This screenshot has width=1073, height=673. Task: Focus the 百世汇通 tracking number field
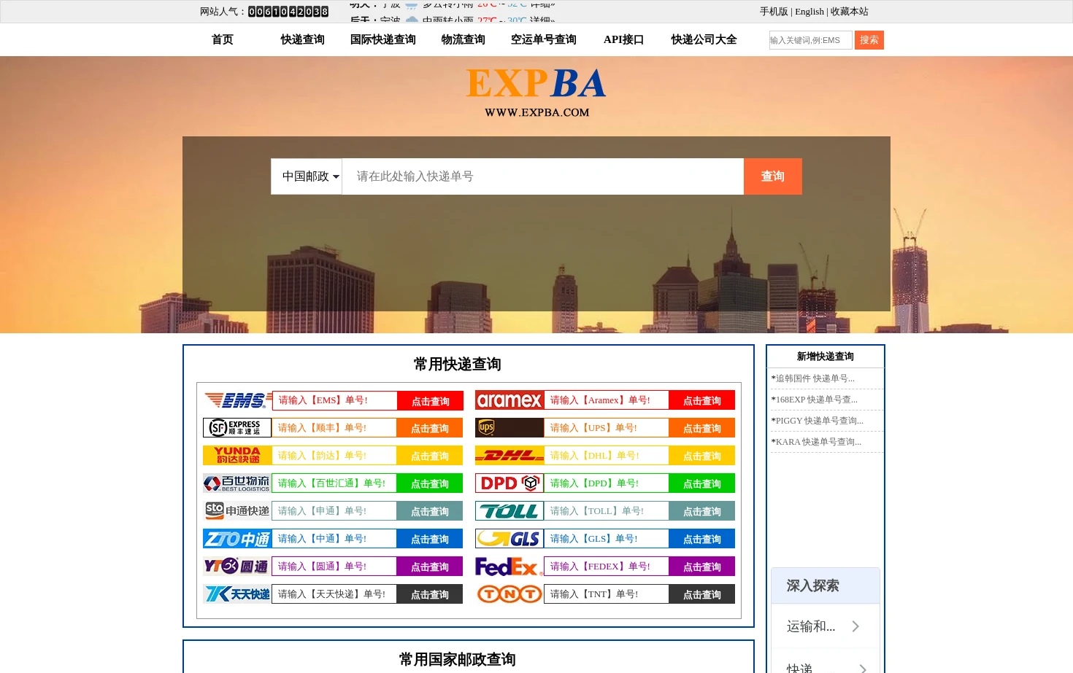334,483
